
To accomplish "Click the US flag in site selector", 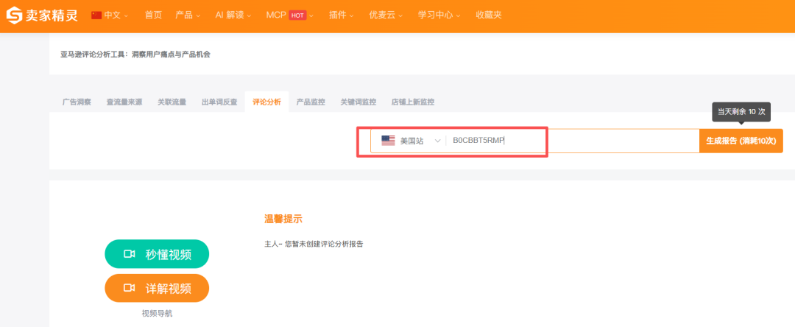I will click(389, 141).
